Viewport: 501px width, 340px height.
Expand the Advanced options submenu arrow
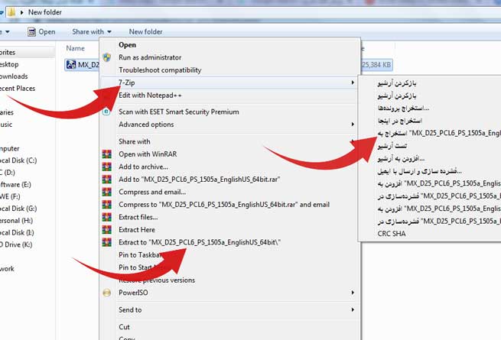tap(353, 125)
